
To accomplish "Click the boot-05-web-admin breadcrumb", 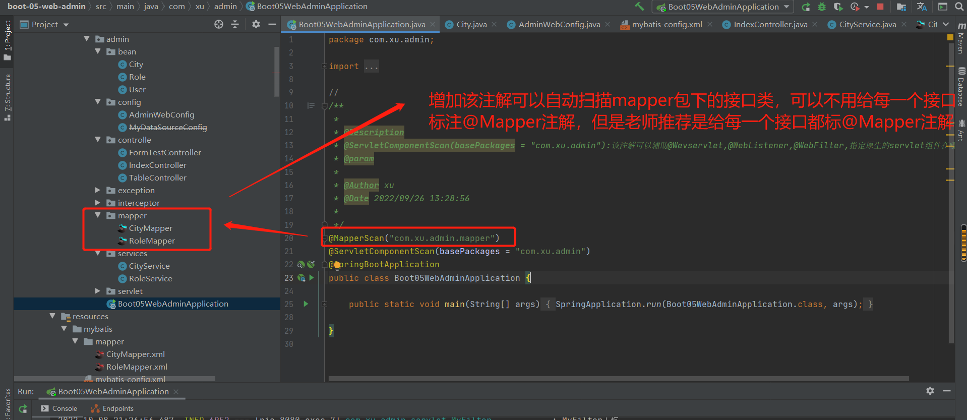I will [x=46, y=7].
